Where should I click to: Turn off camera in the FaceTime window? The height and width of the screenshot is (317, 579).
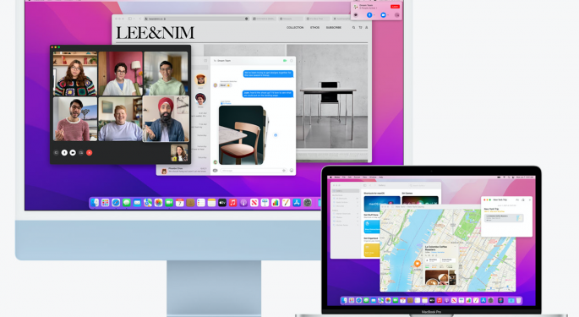click(x=73, y=153)
